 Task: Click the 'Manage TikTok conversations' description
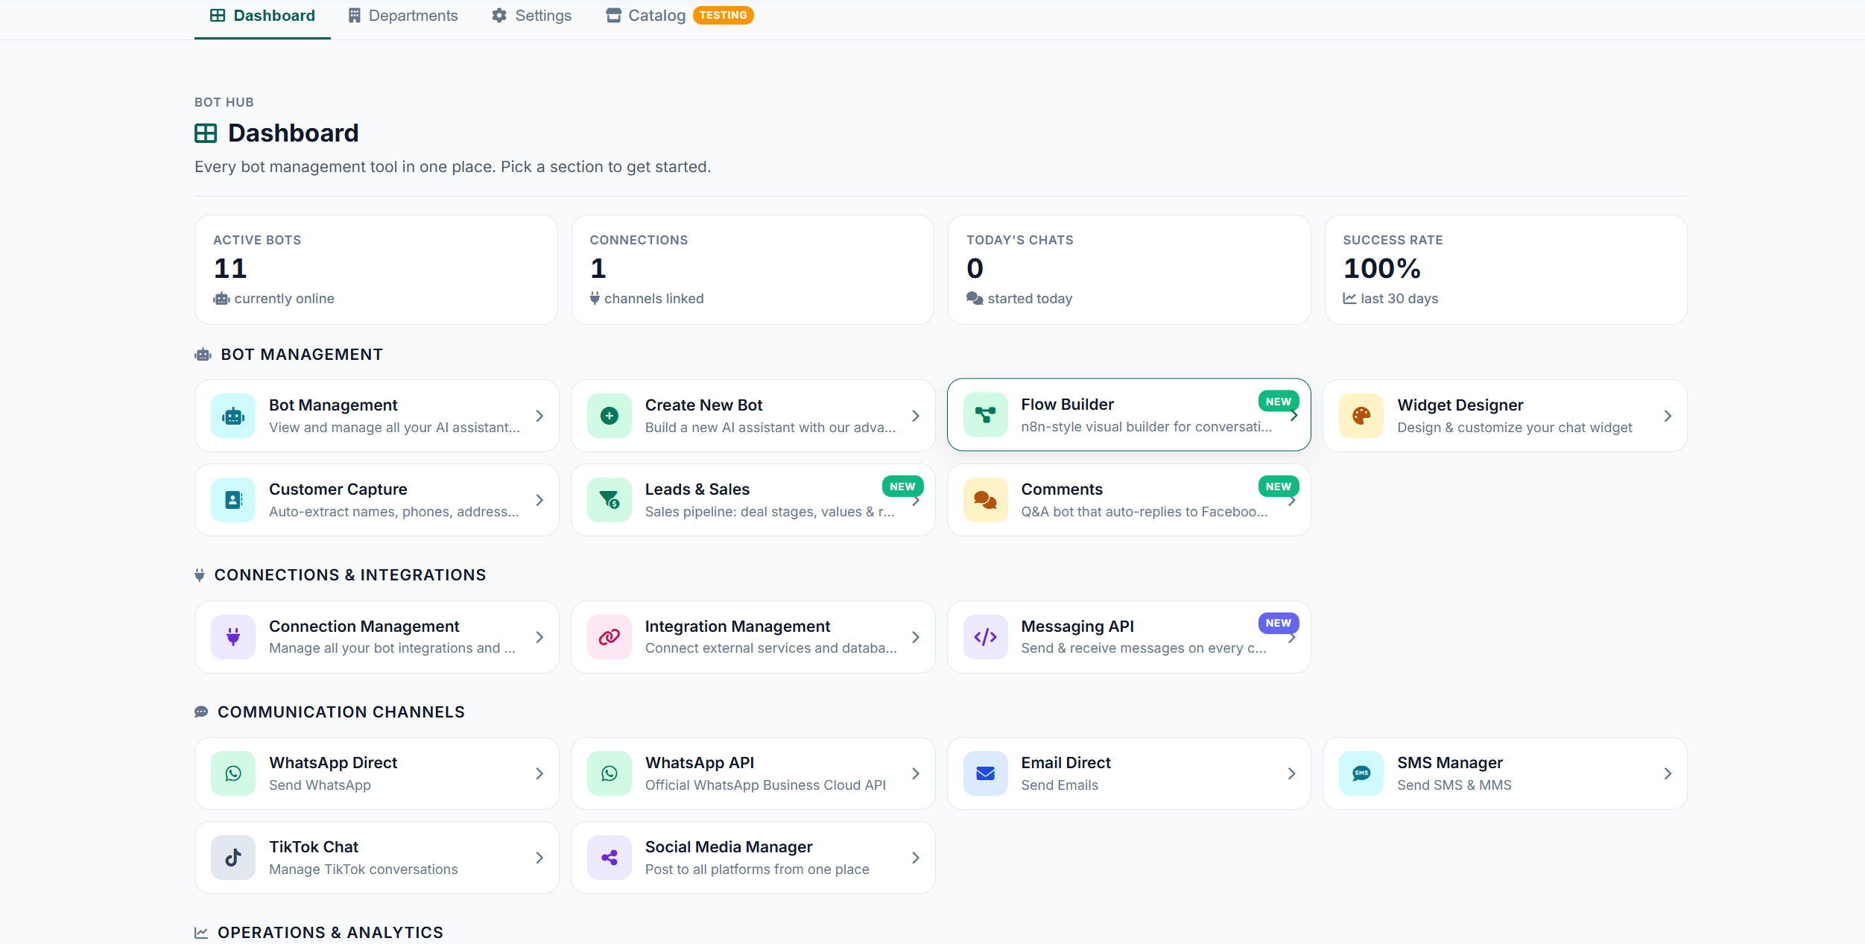364,869
